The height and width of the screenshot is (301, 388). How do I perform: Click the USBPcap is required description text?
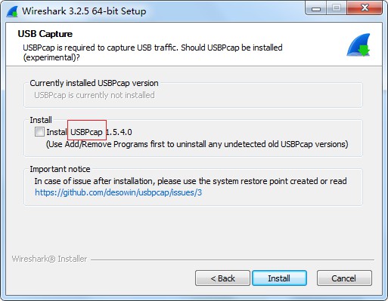[153, 53]
